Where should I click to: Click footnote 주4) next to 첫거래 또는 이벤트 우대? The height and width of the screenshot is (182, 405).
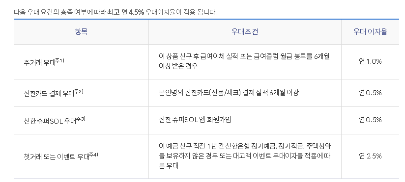click(93, 155)
